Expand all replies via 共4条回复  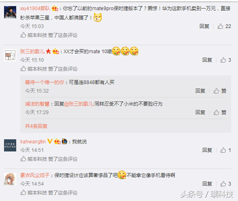[x=36, y=126]
